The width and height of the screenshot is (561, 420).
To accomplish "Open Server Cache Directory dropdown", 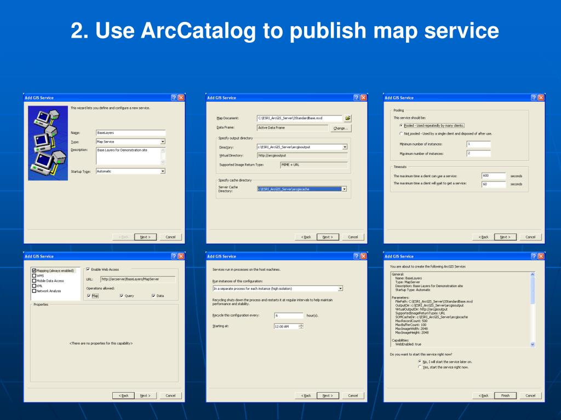I will point(344,189).
